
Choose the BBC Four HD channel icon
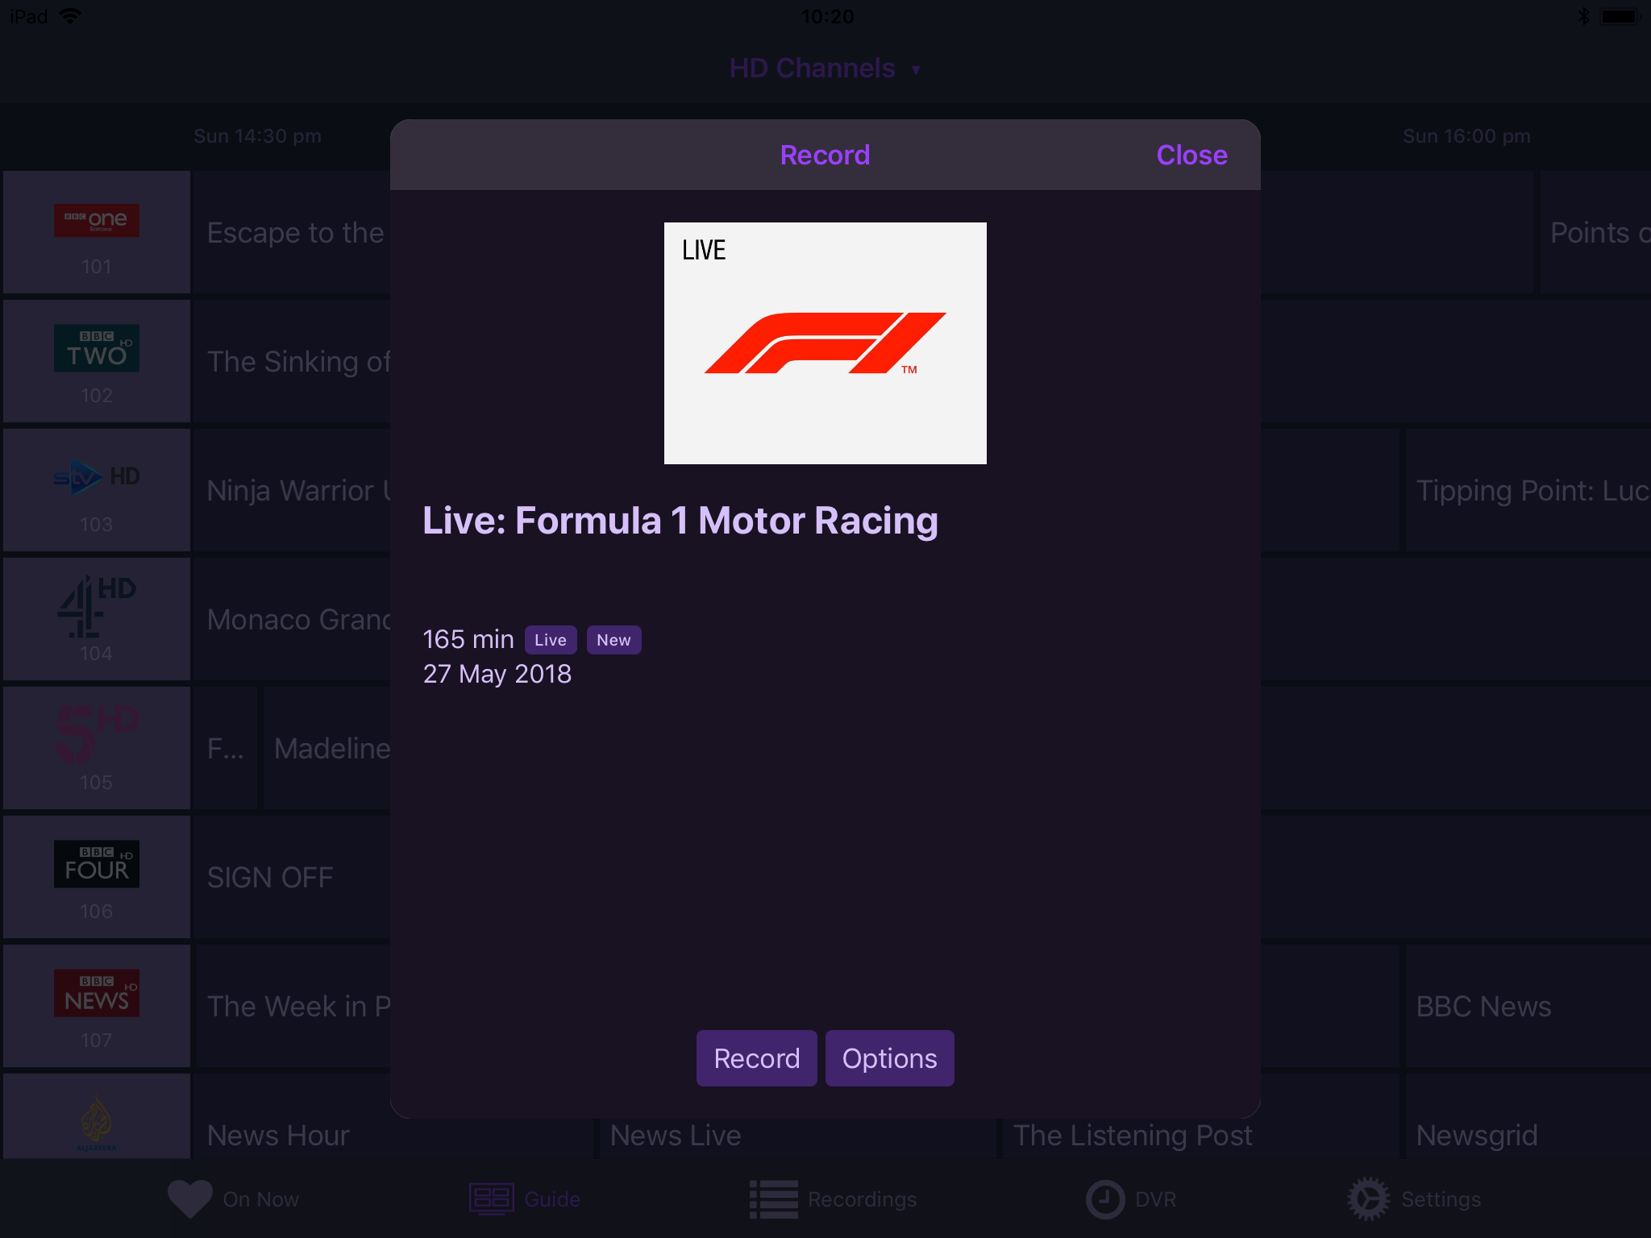pyautogui.click(x=97, y=864)
